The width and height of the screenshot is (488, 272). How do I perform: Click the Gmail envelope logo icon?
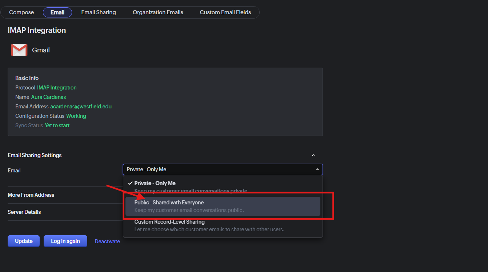(x=19, y=50)
